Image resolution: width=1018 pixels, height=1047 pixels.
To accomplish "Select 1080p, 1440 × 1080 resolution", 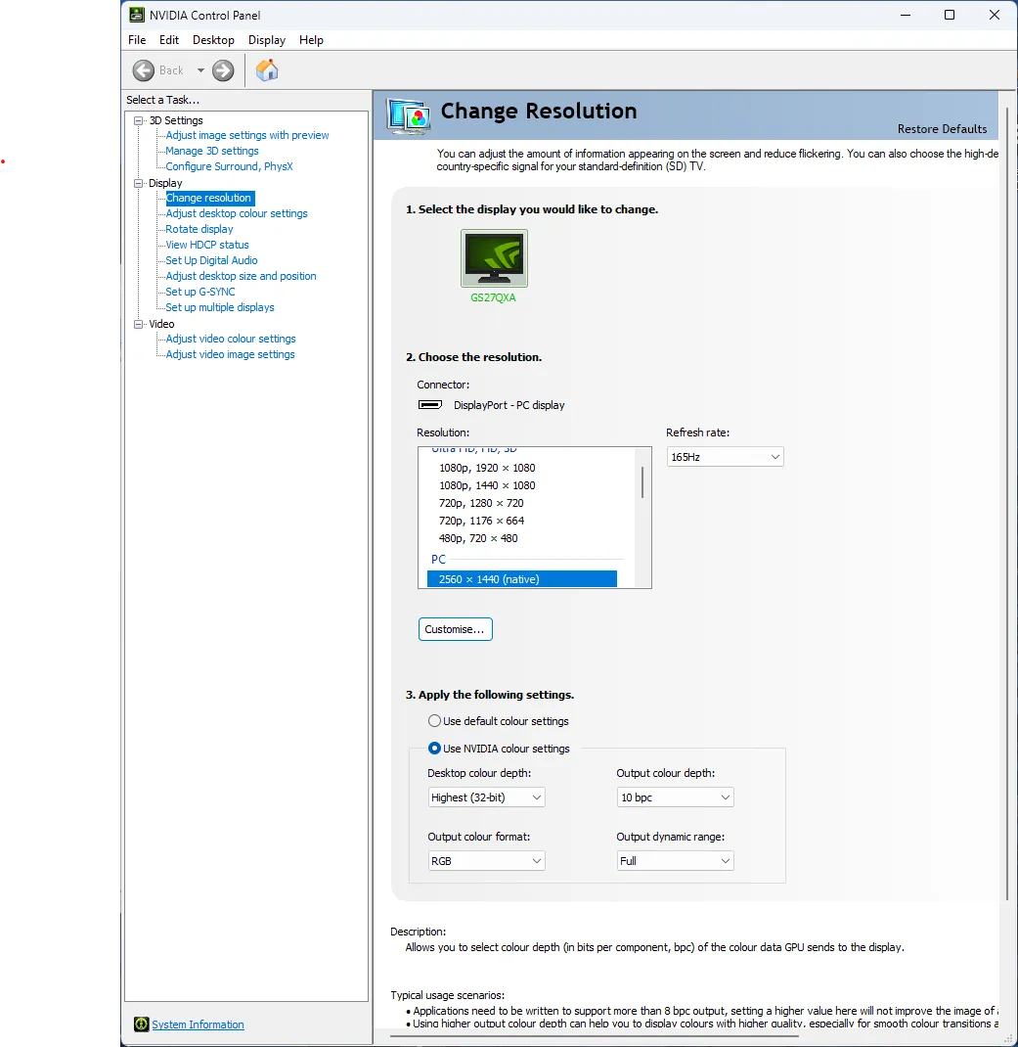I will 487,485.
